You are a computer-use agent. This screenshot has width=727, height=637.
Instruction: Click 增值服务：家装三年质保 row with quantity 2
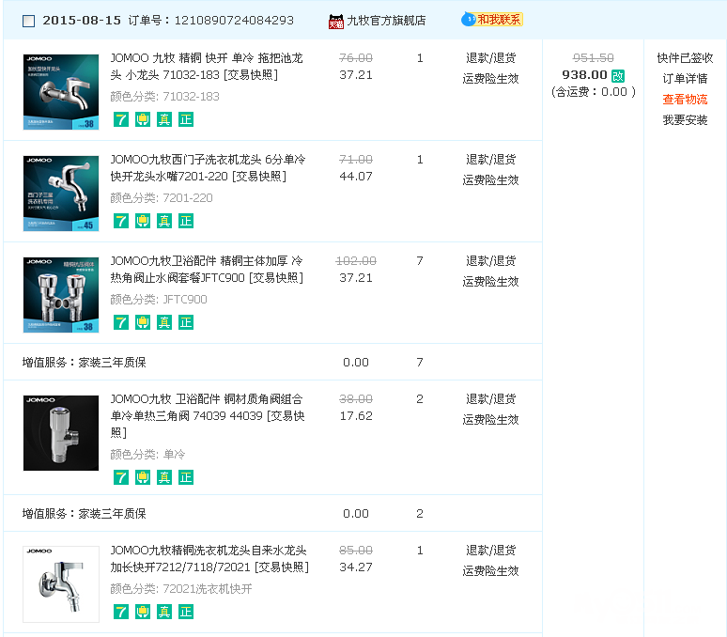(272, 514)
